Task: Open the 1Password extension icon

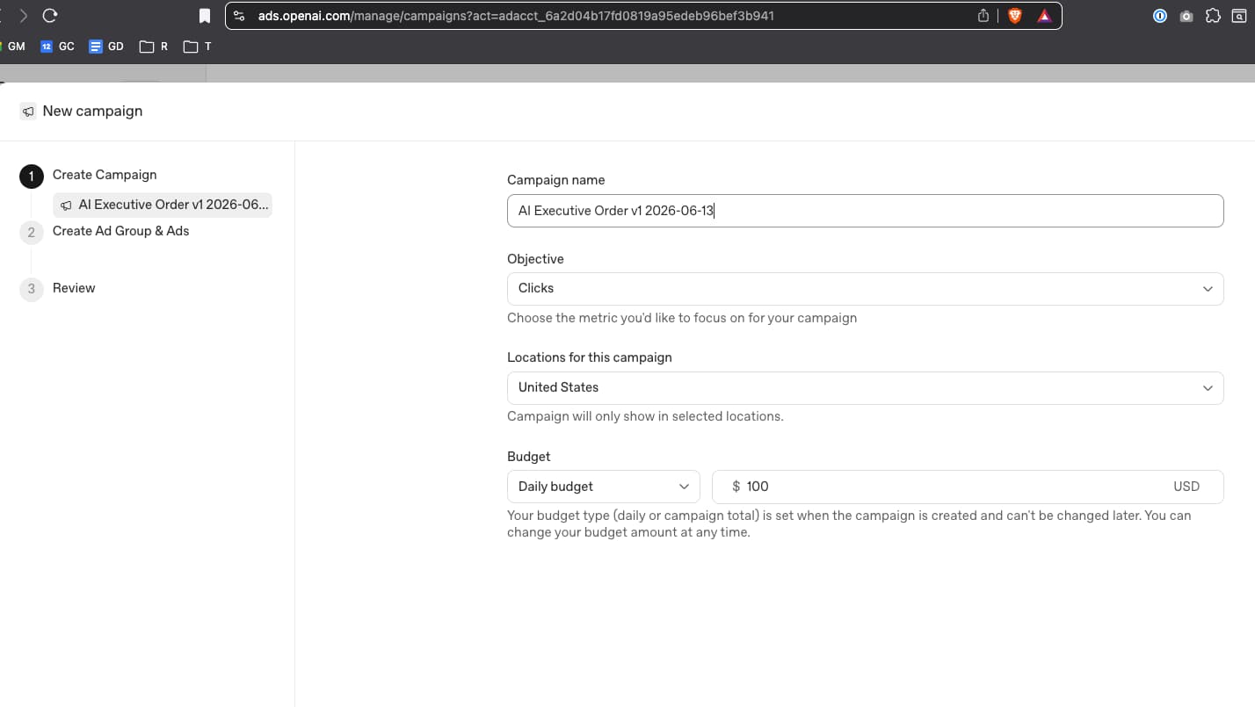Action: [x=1160, y=16]
